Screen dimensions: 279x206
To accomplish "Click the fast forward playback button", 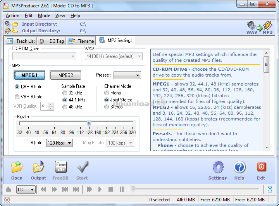I will pyautogui.click(x=54, y=189).
